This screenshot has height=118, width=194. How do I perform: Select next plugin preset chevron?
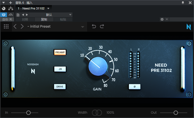coord(22,27)
